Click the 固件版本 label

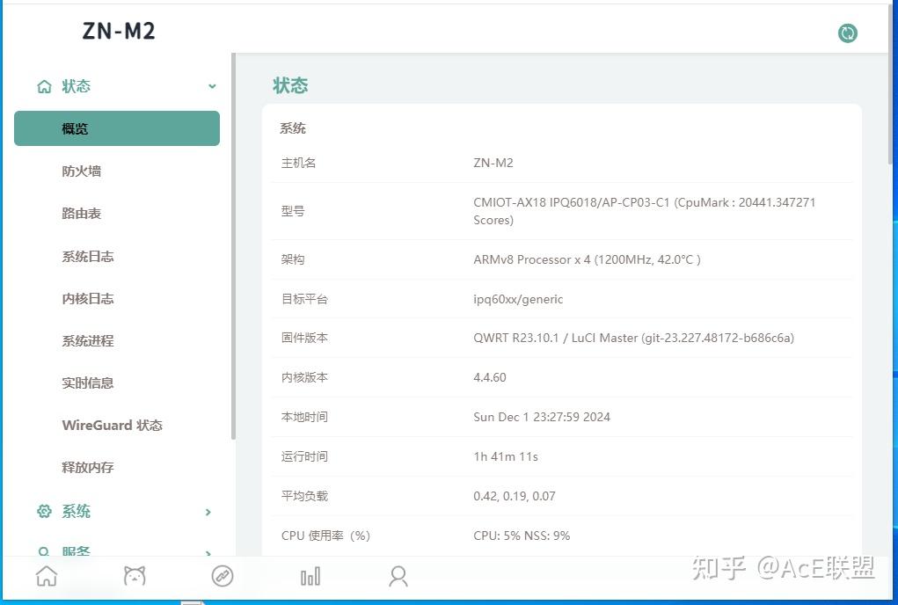[x=304, y=339]
